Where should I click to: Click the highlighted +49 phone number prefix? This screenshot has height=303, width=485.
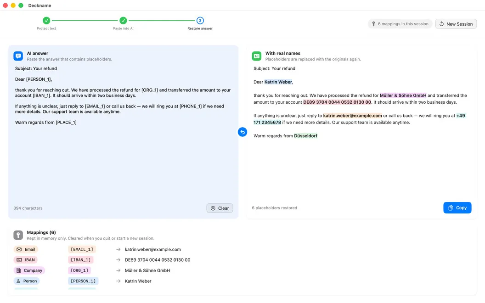point(461,116)
